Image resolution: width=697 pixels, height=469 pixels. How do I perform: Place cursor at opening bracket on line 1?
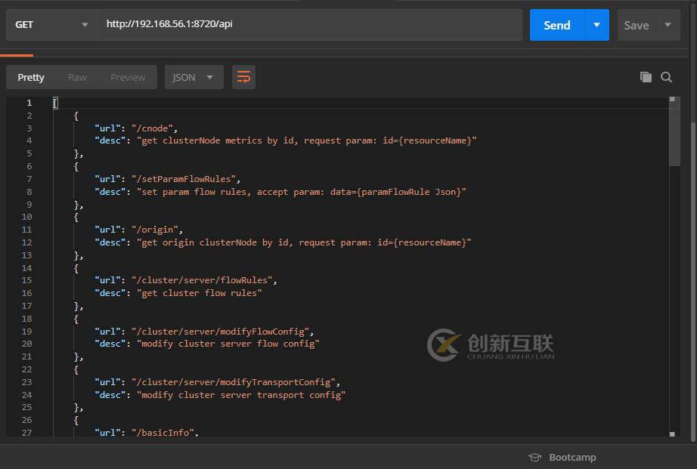click(56, 103)
